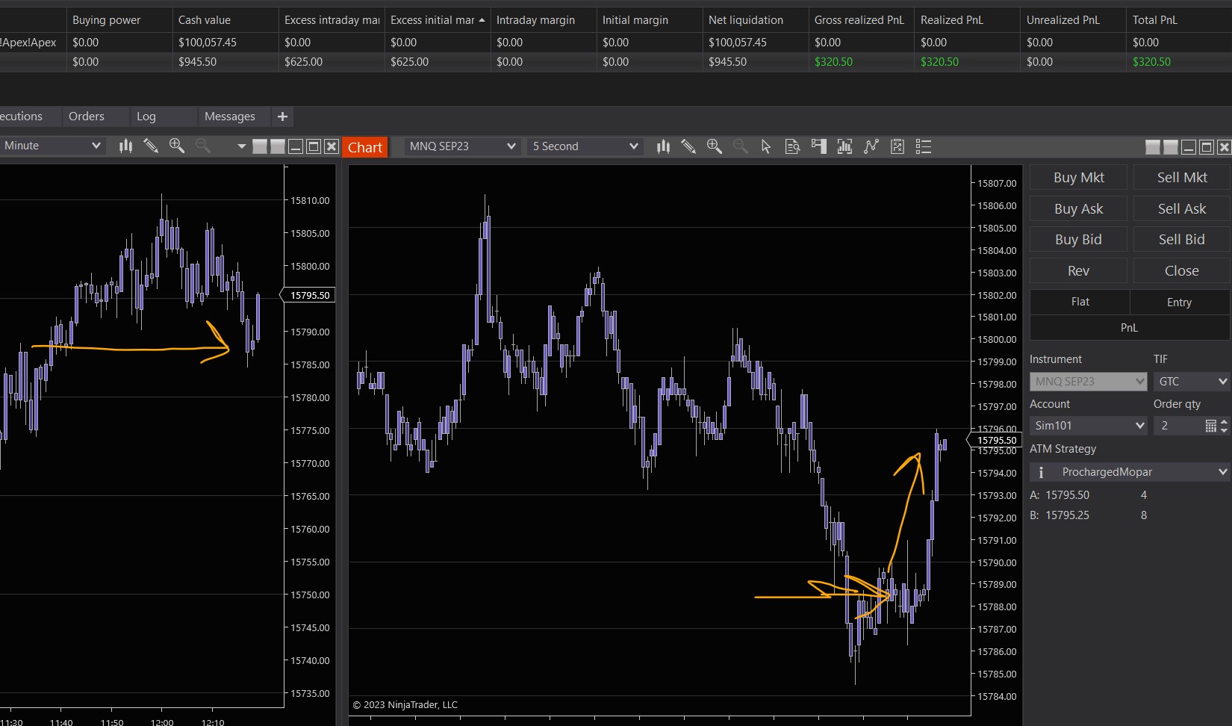Open ATM Strategy info icon

(x=1041, y=472)
